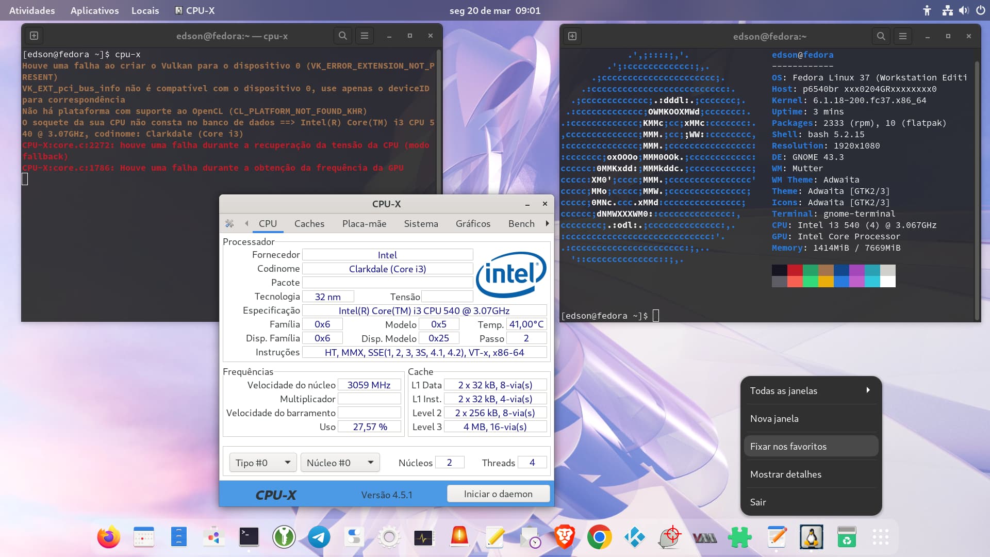Click the CPU-X penguin icon in dock

pos(811,537)
